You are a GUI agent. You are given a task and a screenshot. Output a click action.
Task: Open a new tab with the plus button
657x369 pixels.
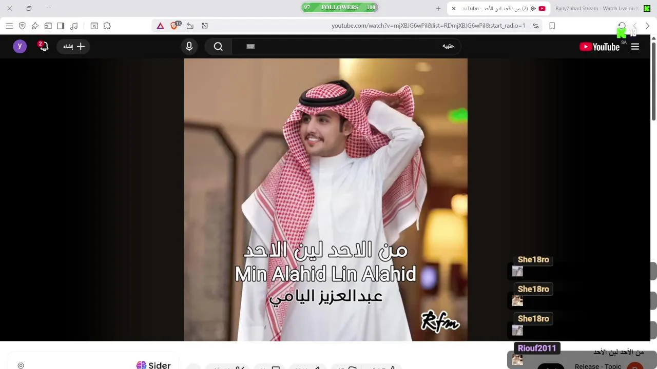click(438, 8)
